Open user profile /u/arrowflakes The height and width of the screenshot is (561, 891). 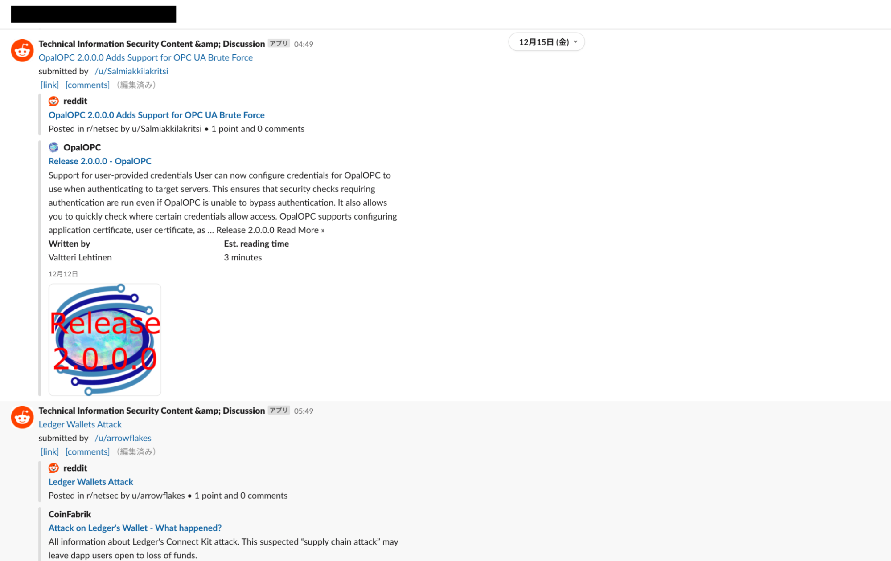coord(123,438)
